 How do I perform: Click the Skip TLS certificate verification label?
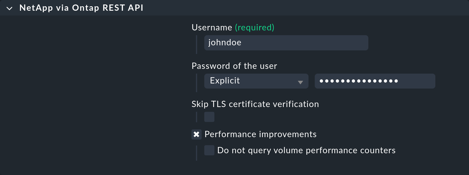coord(255,104)
